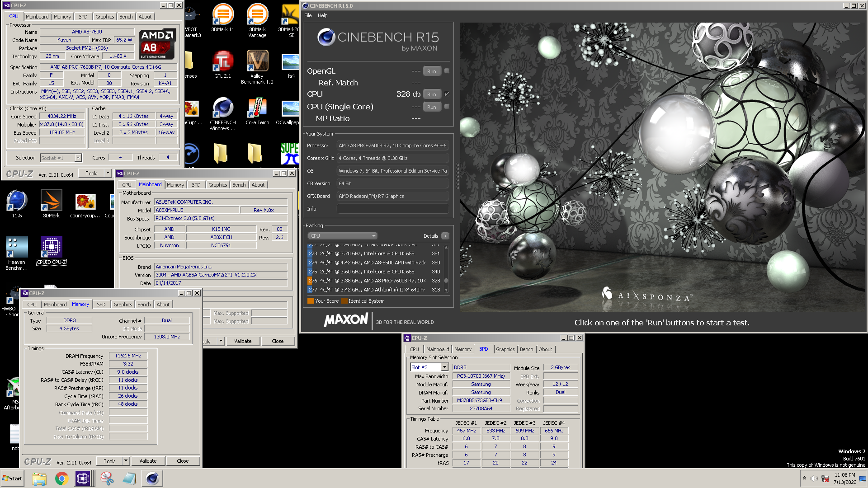Open the Start menu

(12, 479)
